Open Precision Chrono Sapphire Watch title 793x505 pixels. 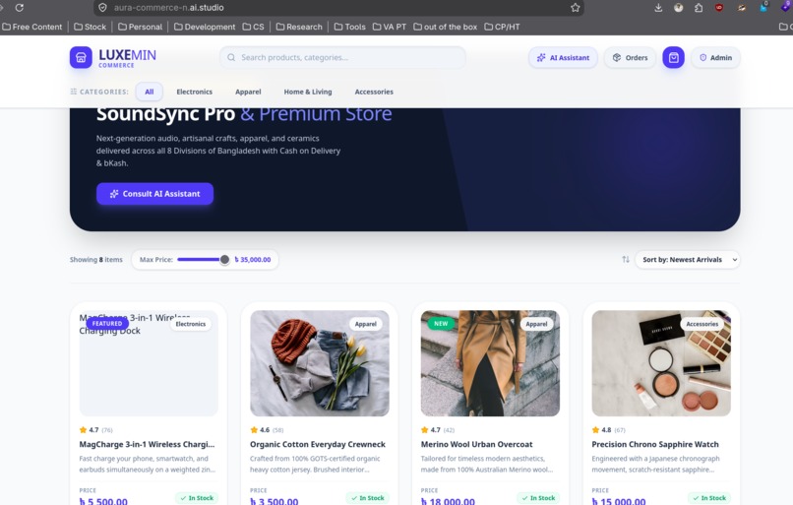tap(655, 444)
